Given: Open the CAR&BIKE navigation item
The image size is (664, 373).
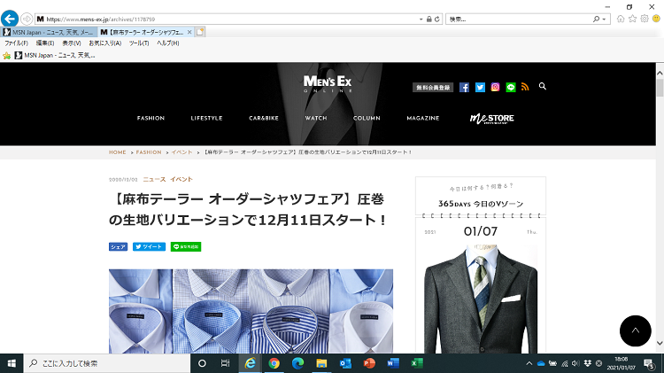Looking at the screenshot, I should tap(264, 118).
